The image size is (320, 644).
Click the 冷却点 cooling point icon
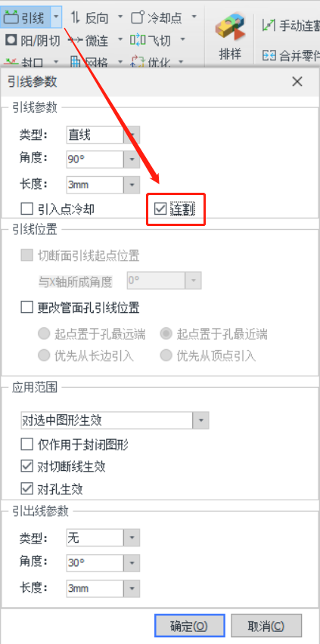(x=138, y=17)
